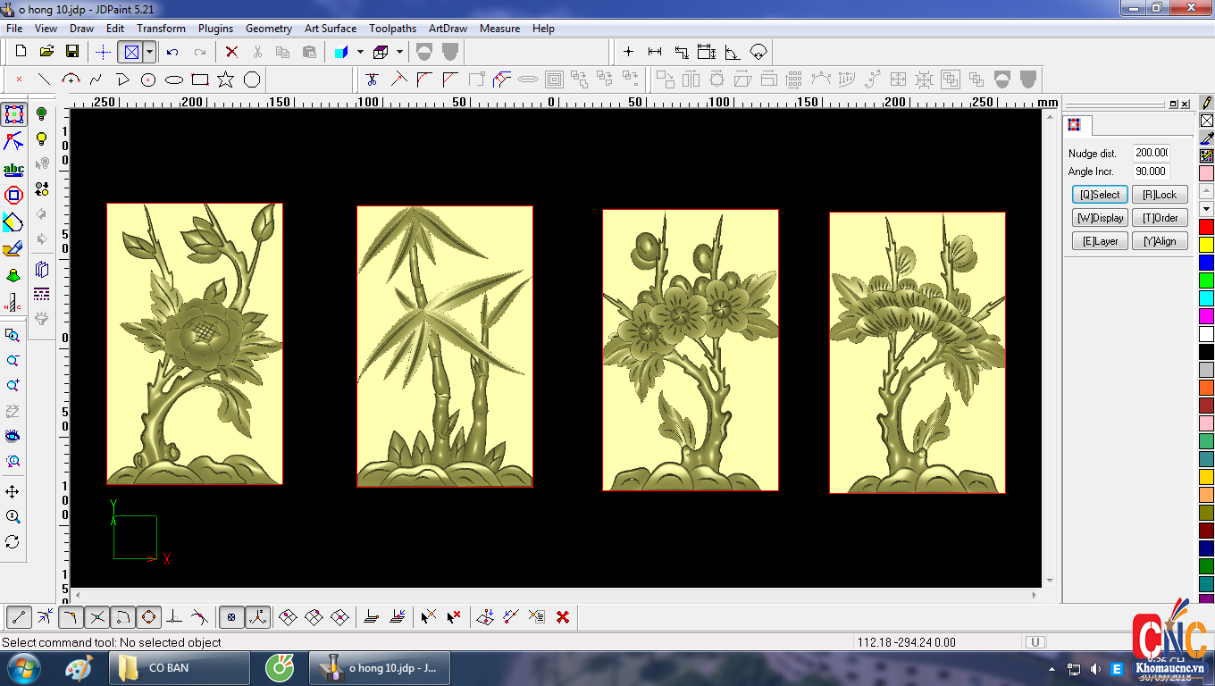The image size is (1215, 686).
Task: Open the Art Surface menu
Action: (x=330, y=29)
